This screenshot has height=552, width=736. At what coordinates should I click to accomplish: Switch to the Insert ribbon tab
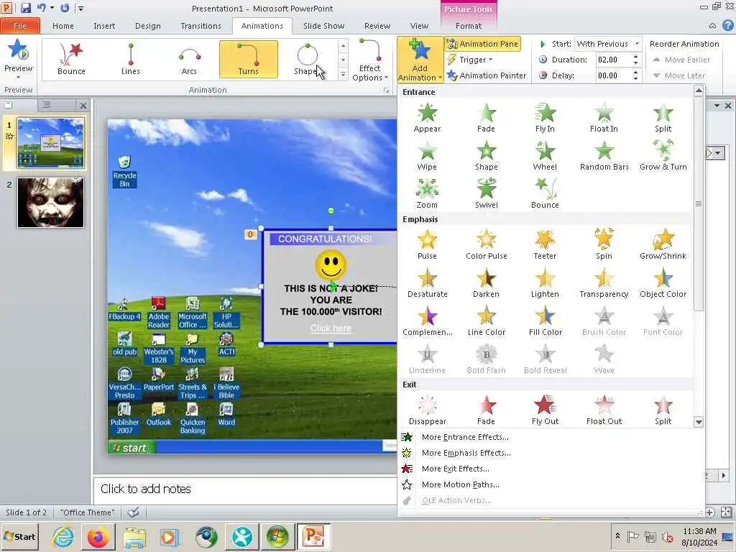104,26
